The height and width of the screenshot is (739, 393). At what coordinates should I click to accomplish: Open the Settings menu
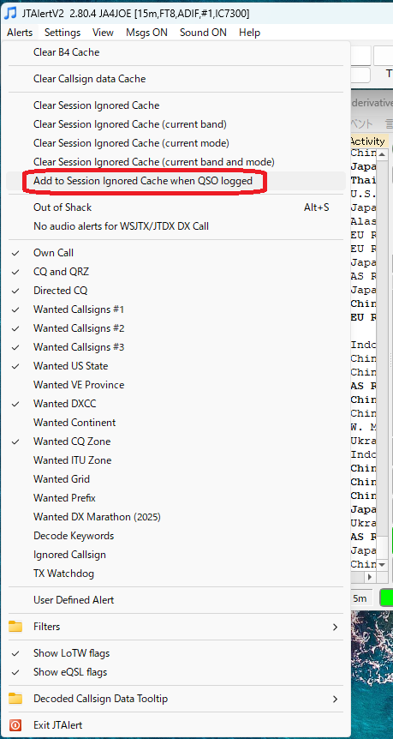(x=63, y=33)
